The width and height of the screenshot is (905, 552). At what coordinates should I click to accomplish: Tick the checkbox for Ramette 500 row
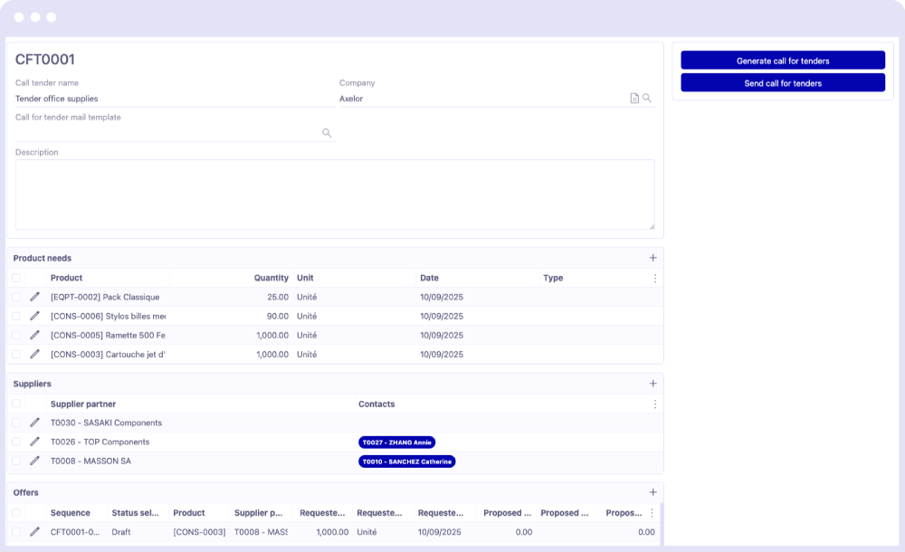click(16, 335)
